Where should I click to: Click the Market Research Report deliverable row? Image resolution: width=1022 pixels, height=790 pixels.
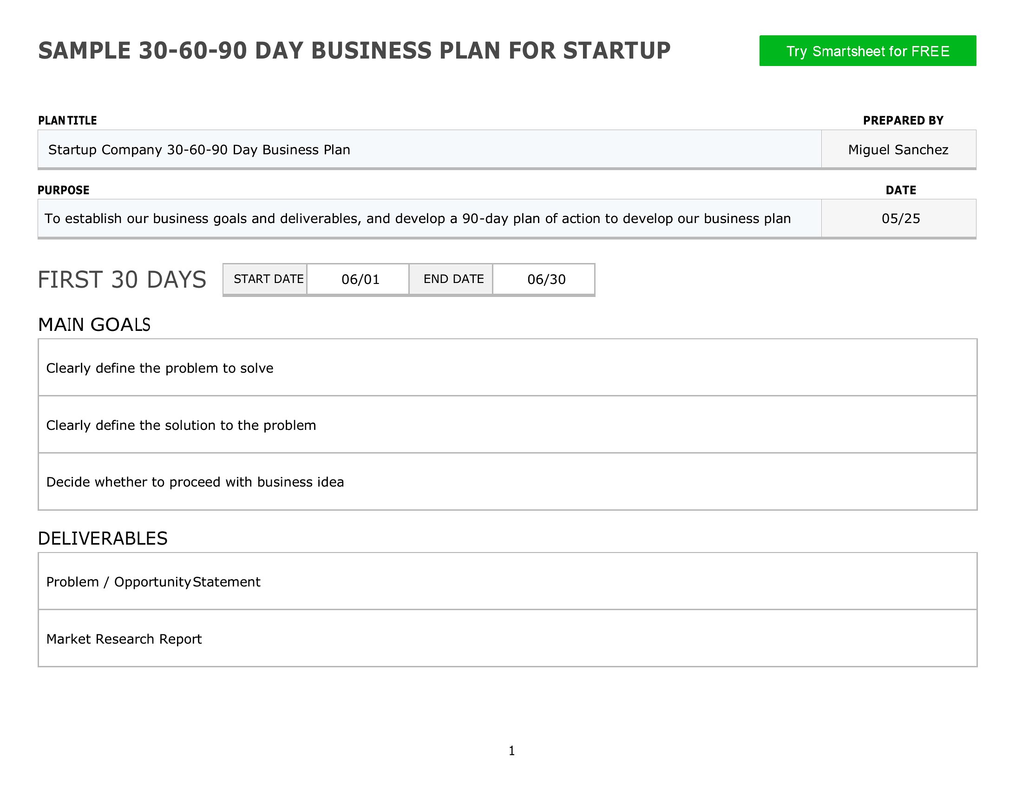[508, 639]
